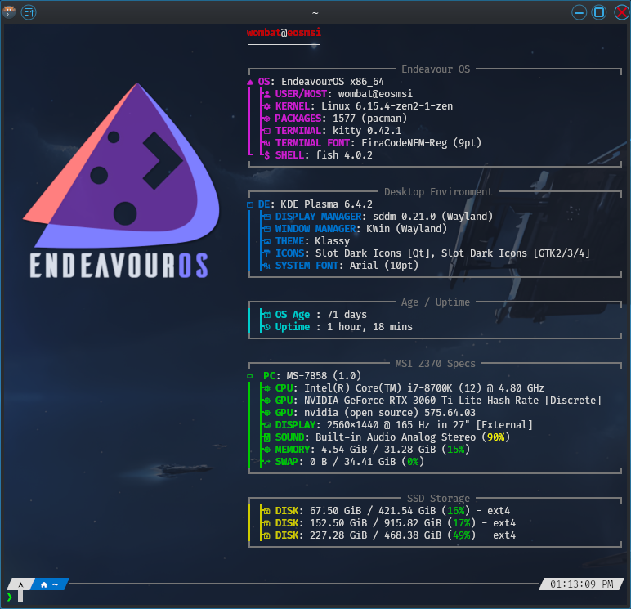Screen dimensions: 631x609
Task: Click the speaker icon next to SOUND
Action: tap(266, 437)
